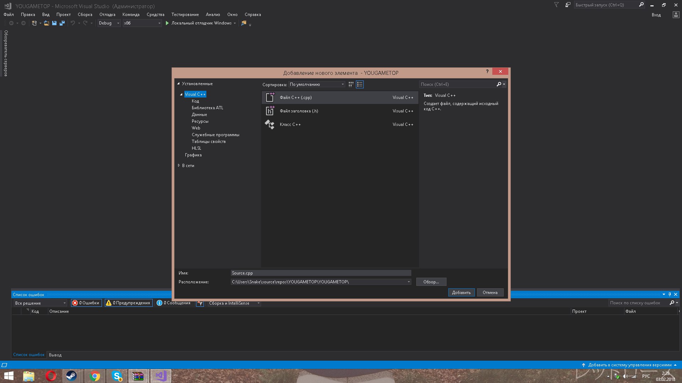Open the Проект menu
Viewport: 682px width, 383px height.
64,15
